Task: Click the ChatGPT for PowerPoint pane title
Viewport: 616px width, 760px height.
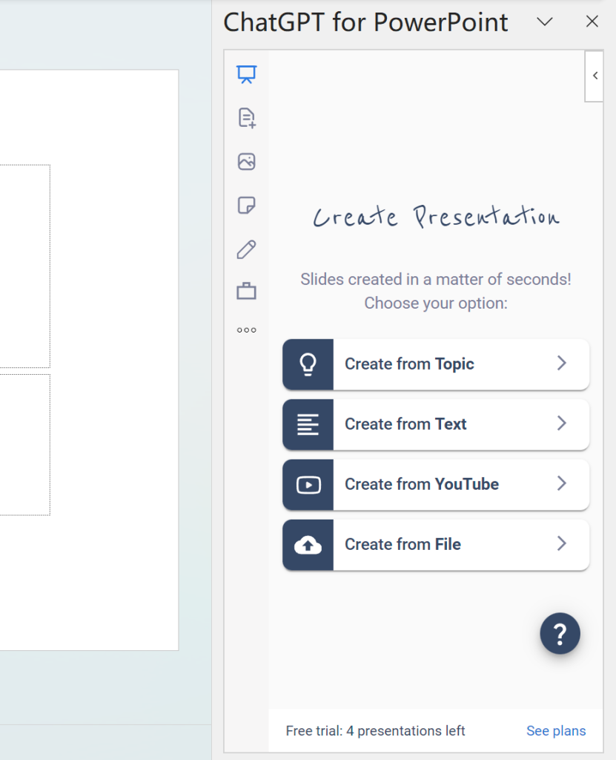Action: click(365, 22)
